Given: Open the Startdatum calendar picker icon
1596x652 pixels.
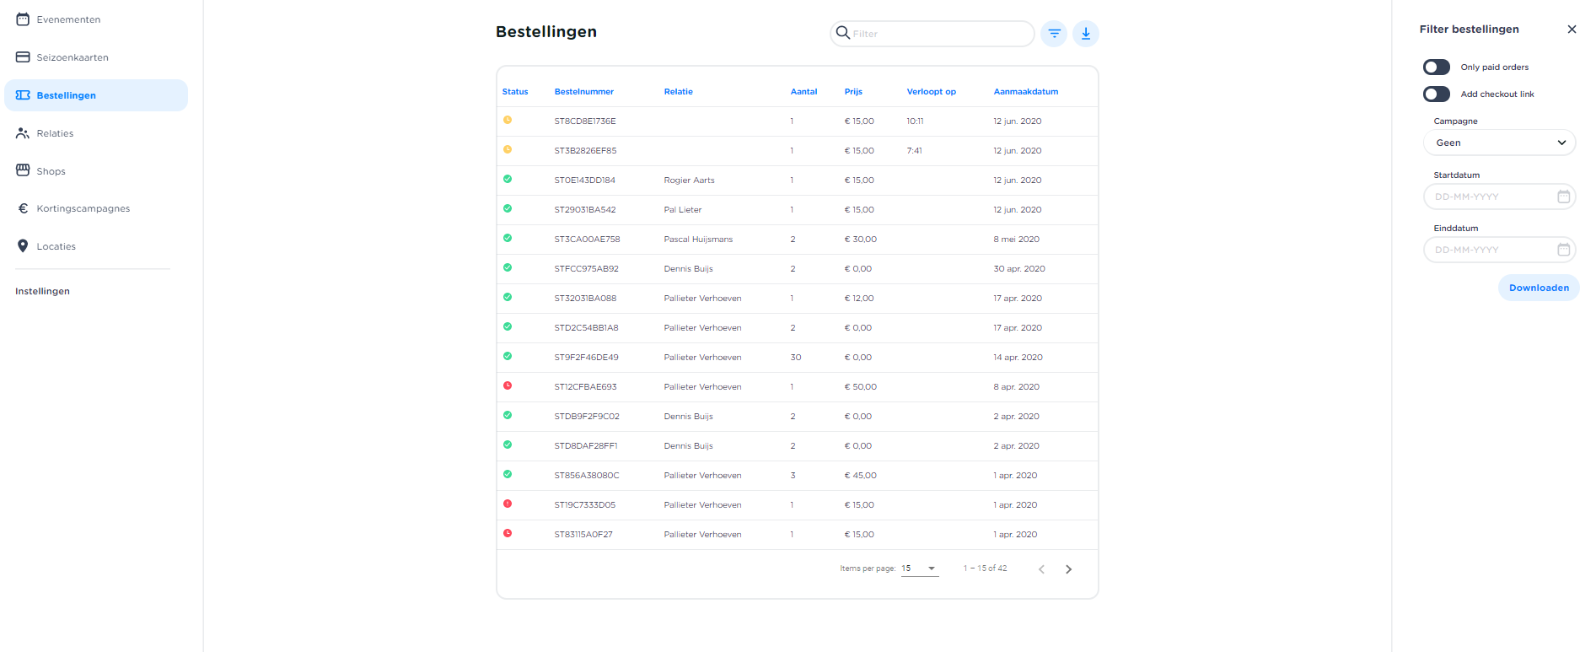Looking at the screenshot, I should [1563, 197].
